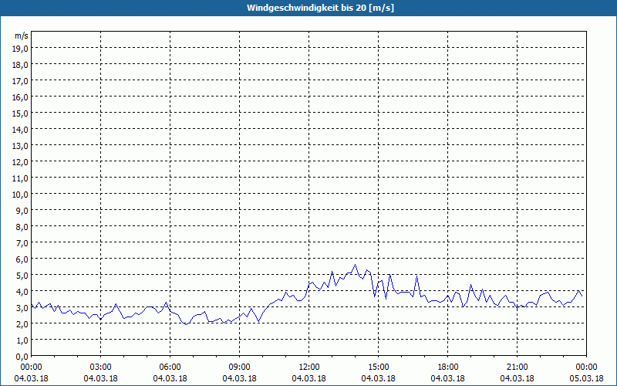This screenshot has height=386, width=617.
Task: Click the 05.03.18 date label
Action: (x=586, y=378)
